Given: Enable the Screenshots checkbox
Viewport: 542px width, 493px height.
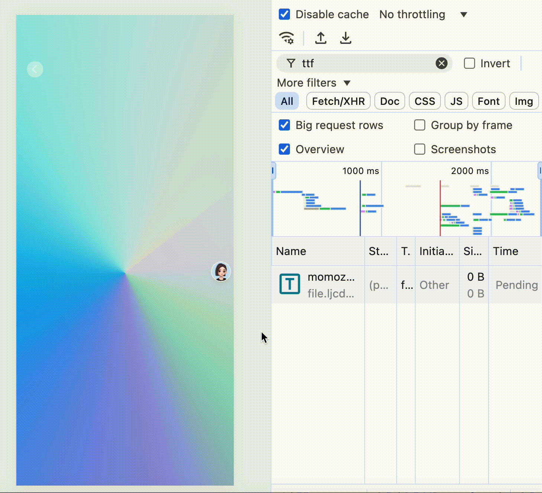Looking at the screenshot, I should 420,149.
